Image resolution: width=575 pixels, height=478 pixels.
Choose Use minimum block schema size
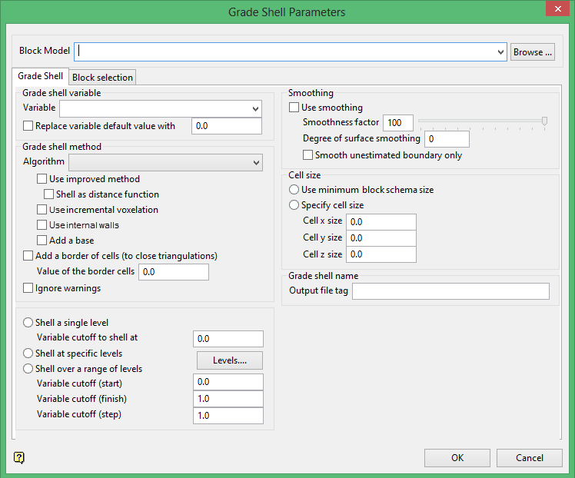point(294,190)
